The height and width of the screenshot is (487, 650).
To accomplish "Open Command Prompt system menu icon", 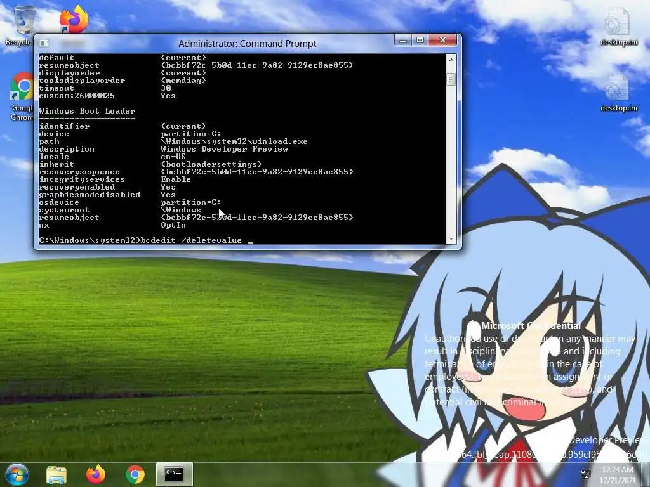I will 44,43.
